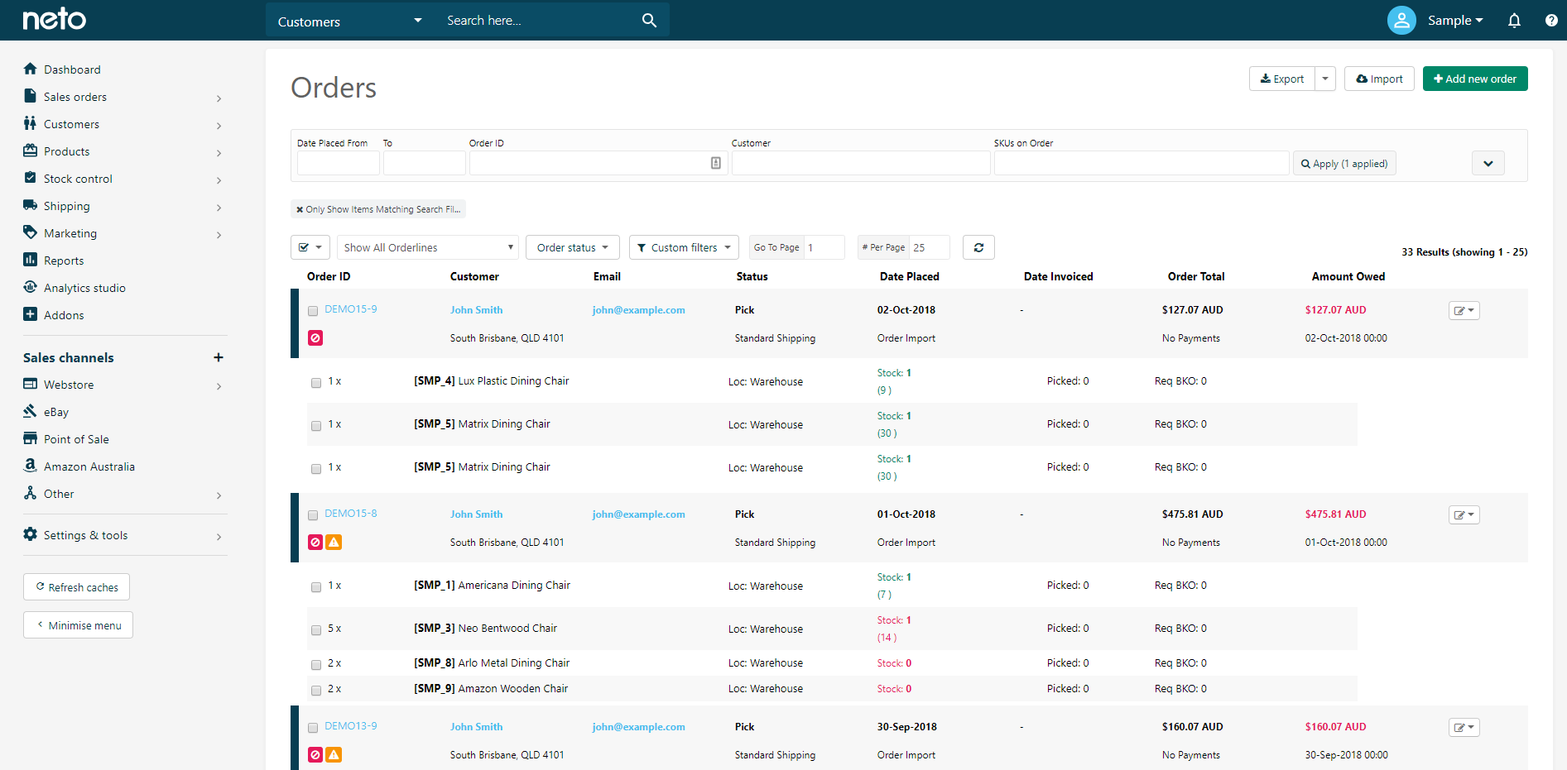Viewport: 1567px width, 770px height.
Task: Click the Dashboard home icon
Action: pos(31,69)
